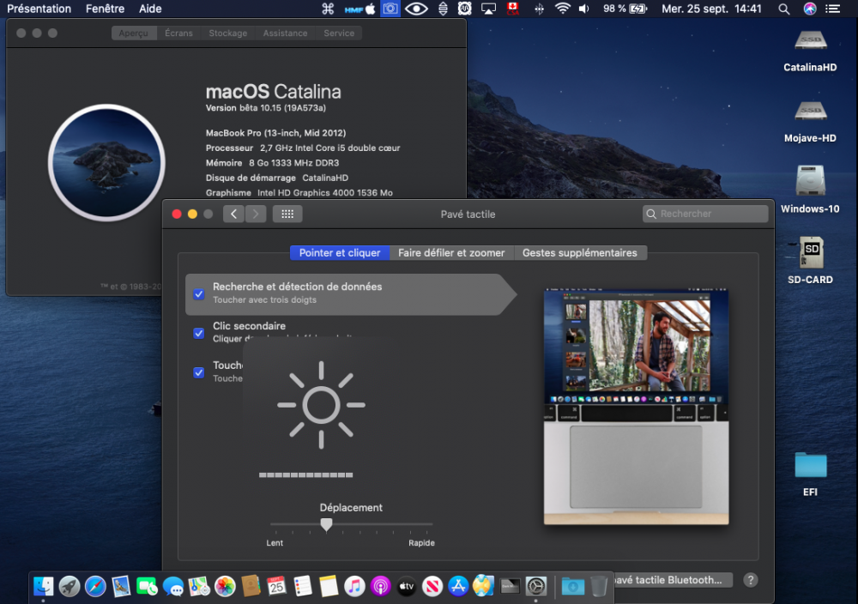Show all preferences grid button
The width and height of the screenshot is (858, 604).
pos(287,214)
